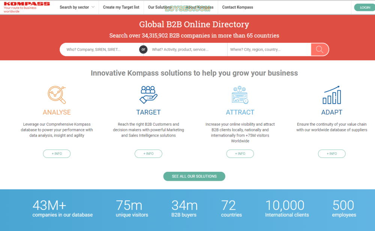Click + INFO under ATTRACT
The height and width of the screenshot is (231, 375).
coord(240,153)
